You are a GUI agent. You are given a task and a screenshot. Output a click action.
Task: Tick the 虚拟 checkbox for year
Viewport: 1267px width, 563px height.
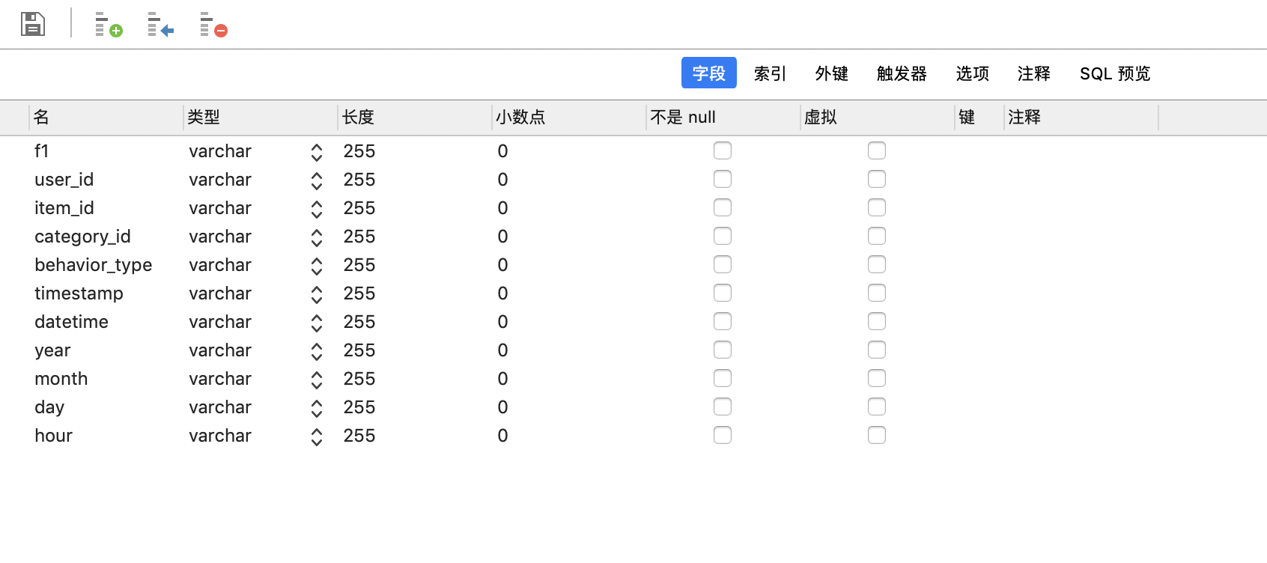coord(877,350)
